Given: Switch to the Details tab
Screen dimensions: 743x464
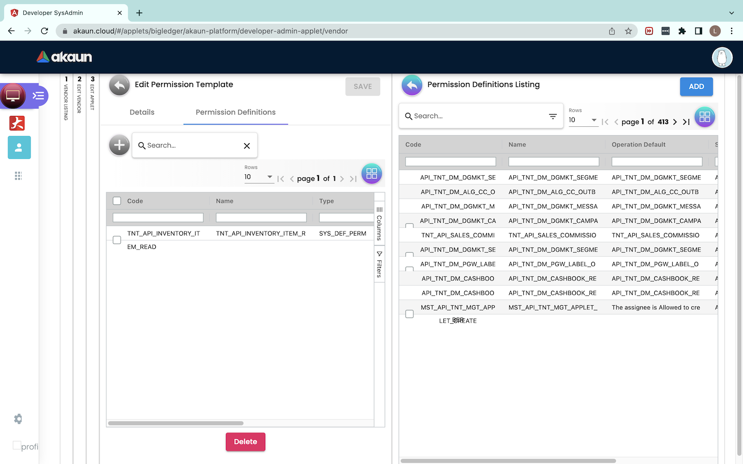Looking at the screenshot, I should [142, 112].
